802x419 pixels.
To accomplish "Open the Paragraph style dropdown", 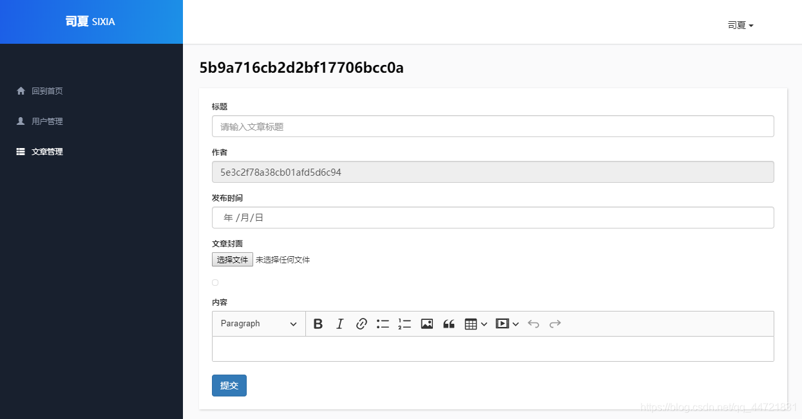I will [258, 324].
